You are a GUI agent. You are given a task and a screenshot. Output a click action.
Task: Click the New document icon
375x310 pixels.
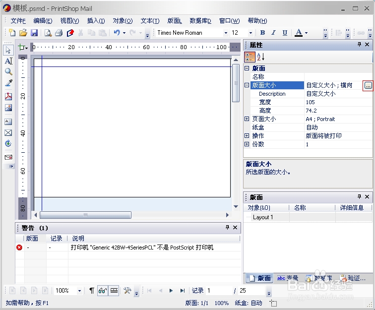(12, 33)
